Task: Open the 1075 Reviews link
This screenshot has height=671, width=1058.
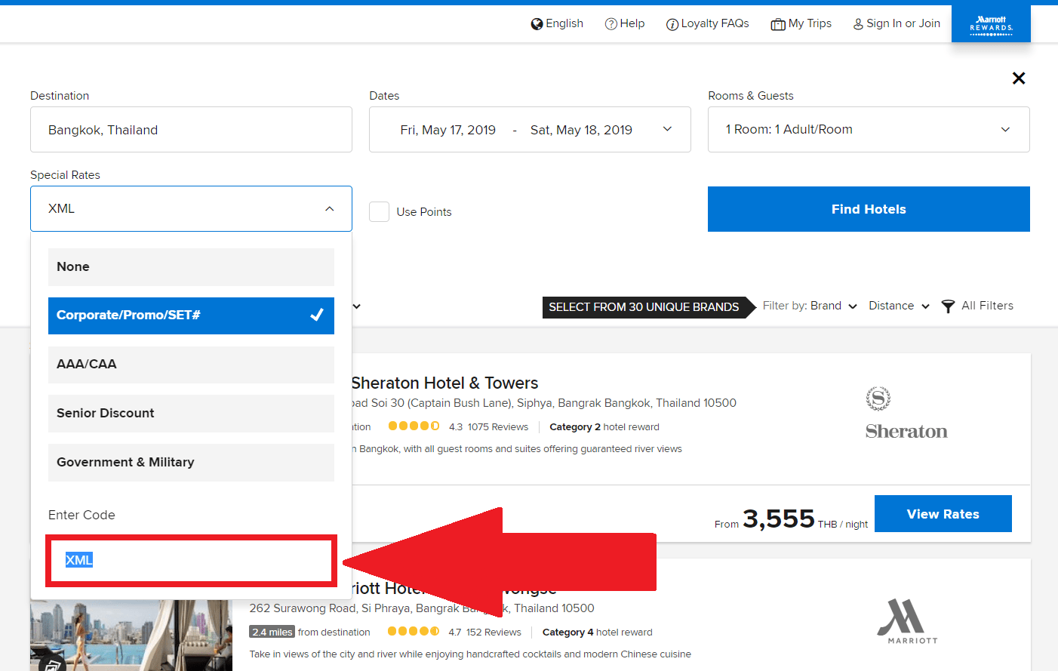Action: click(x=498, y=427)
